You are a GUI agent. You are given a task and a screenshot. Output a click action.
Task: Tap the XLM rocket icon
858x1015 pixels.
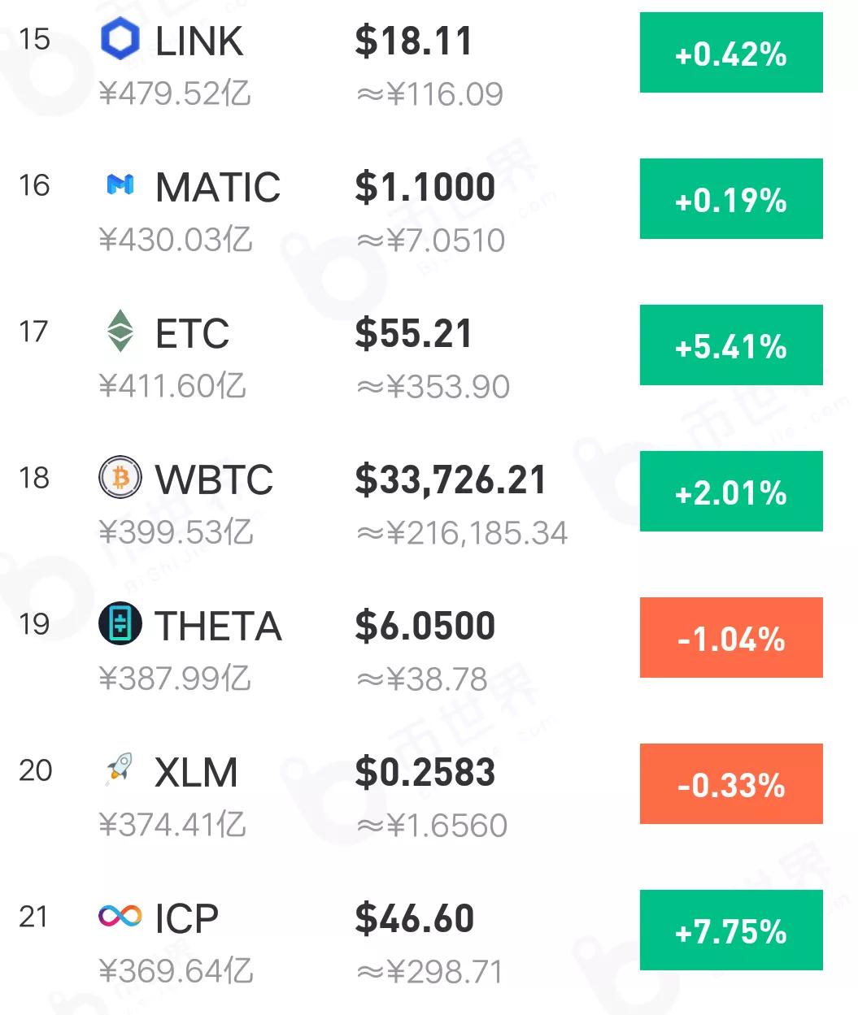(x=120, y=770)
